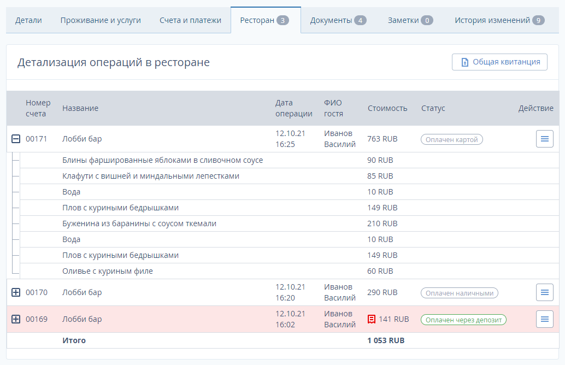The image size is (565, 365).
Task: Click Итого label
Action: [x=74, y=340]
